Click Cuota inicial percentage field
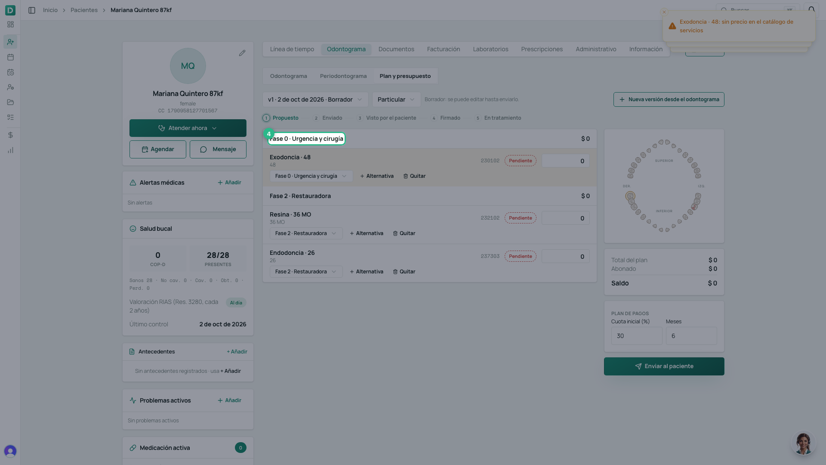 637,336
